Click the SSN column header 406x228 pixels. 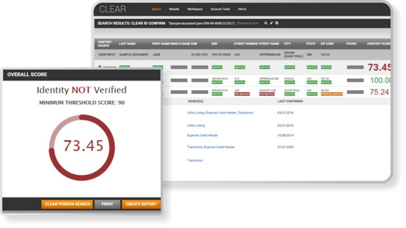click(x=214, y=44)
